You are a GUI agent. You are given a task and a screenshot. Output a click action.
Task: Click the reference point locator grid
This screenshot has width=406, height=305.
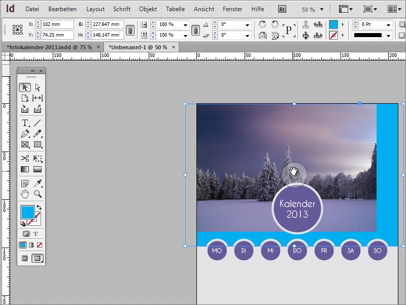[x=17, y=29]
